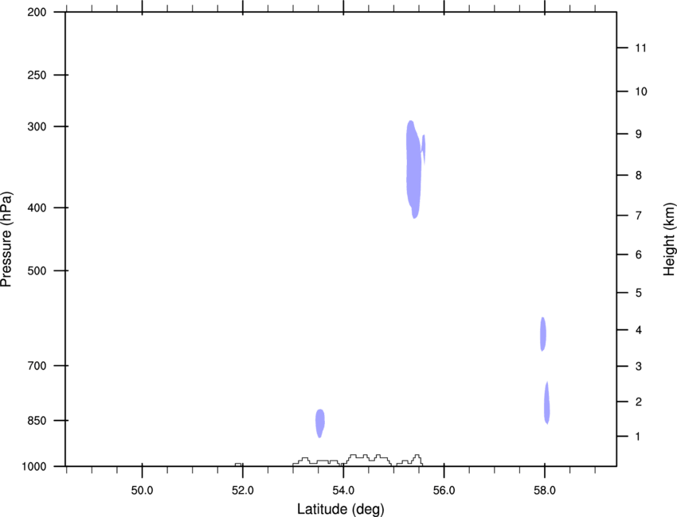Click pressure tick label 1000

pos(34,467)
